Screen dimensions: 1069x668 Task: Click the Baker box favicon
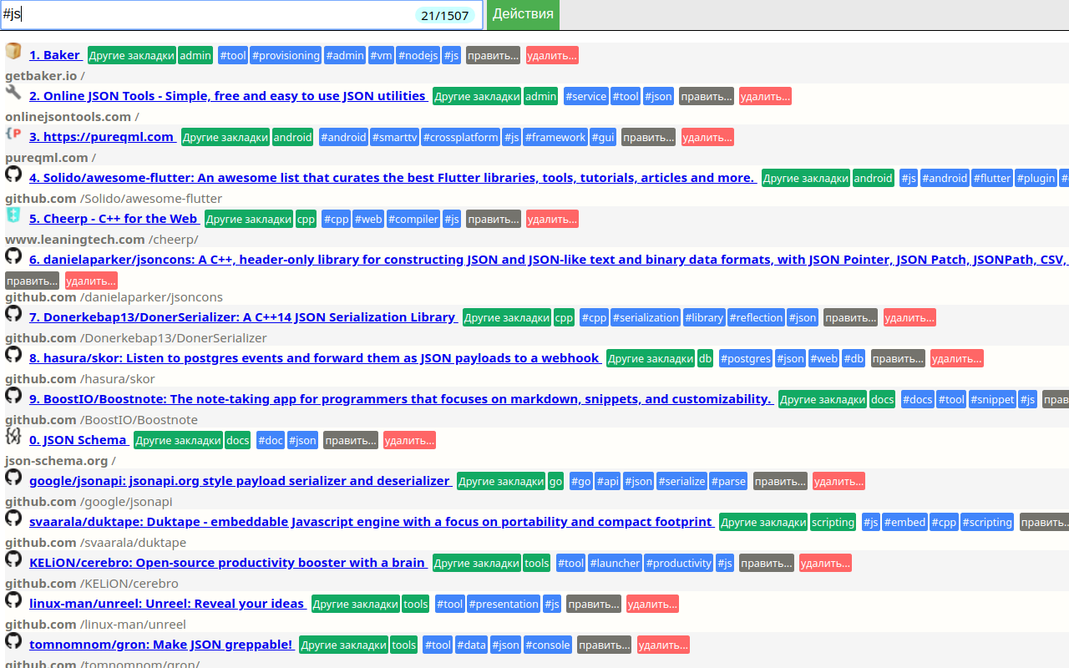pos(13,52)
